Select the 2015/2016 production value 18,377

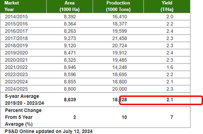[120, 24]
